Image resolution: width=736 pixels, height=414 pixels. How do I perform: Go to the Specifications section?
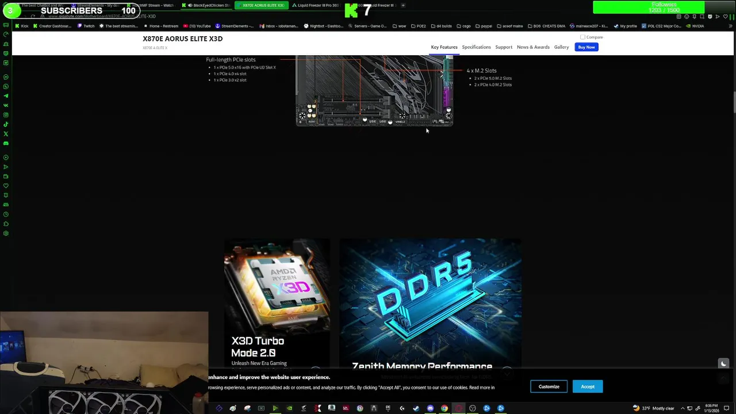coord(476,47)
